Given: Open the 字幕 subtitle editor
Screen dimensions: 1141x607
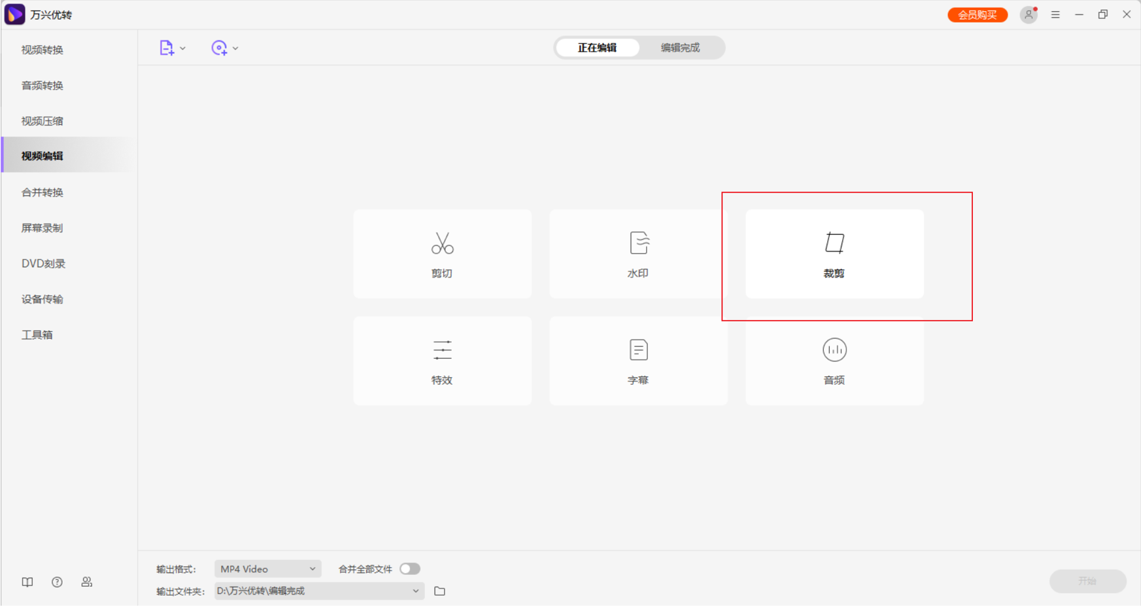Looking at the screenshot, I should pyautogui.click(x=638, y=361).
